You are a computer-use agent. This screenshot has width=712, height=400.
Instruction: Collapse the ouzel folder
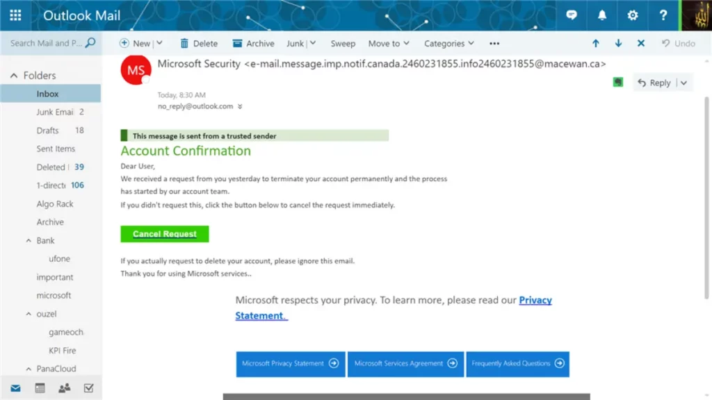(x=29, y=314)
